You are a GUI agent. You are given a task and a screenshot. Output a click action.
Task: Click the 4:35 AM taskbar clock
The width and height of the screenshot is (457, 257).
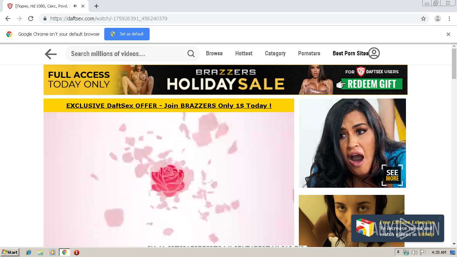(x=439, y=252)
